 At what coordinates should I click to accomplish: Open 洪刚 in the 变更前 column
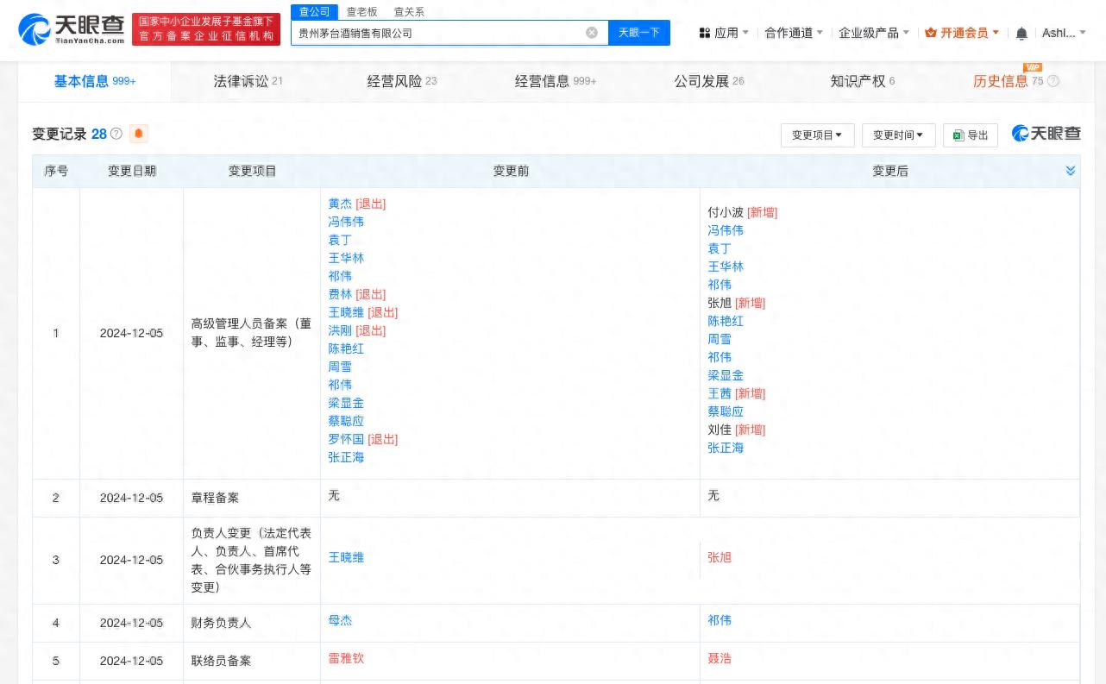pos(340,330)
